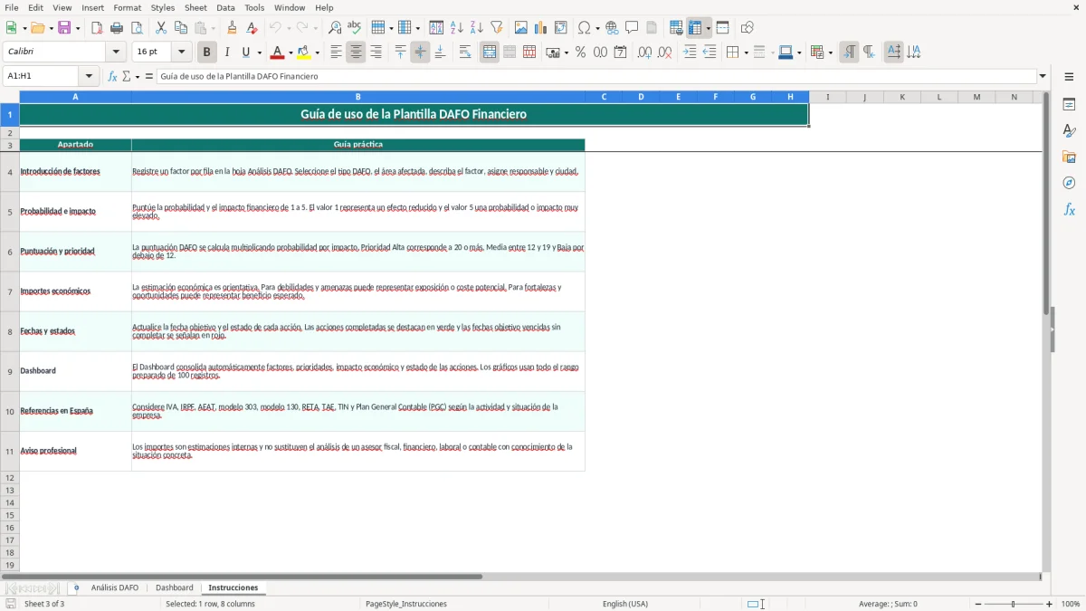Click zoom out minus button
The image size is (1086, 611).
point(978,604)
